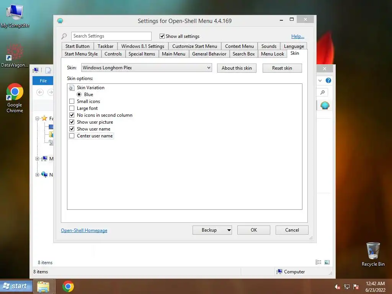Open the Skin dropdown list
392x294 pixels.
[147, 68]
